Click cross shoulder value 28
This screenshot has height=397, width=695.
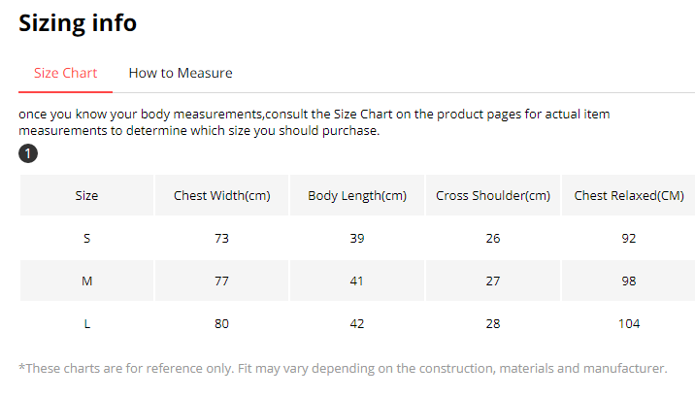point(493,324)
